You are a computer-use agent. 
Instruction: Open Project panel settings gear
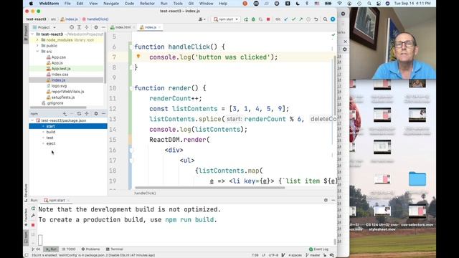96,27
